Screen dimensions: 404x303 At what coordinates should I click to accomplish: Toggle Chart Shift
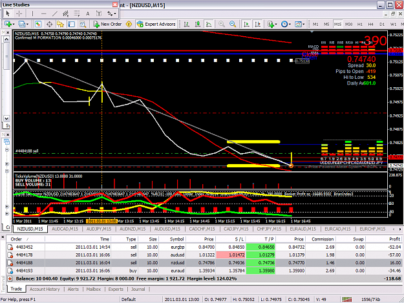click(257, 24)
